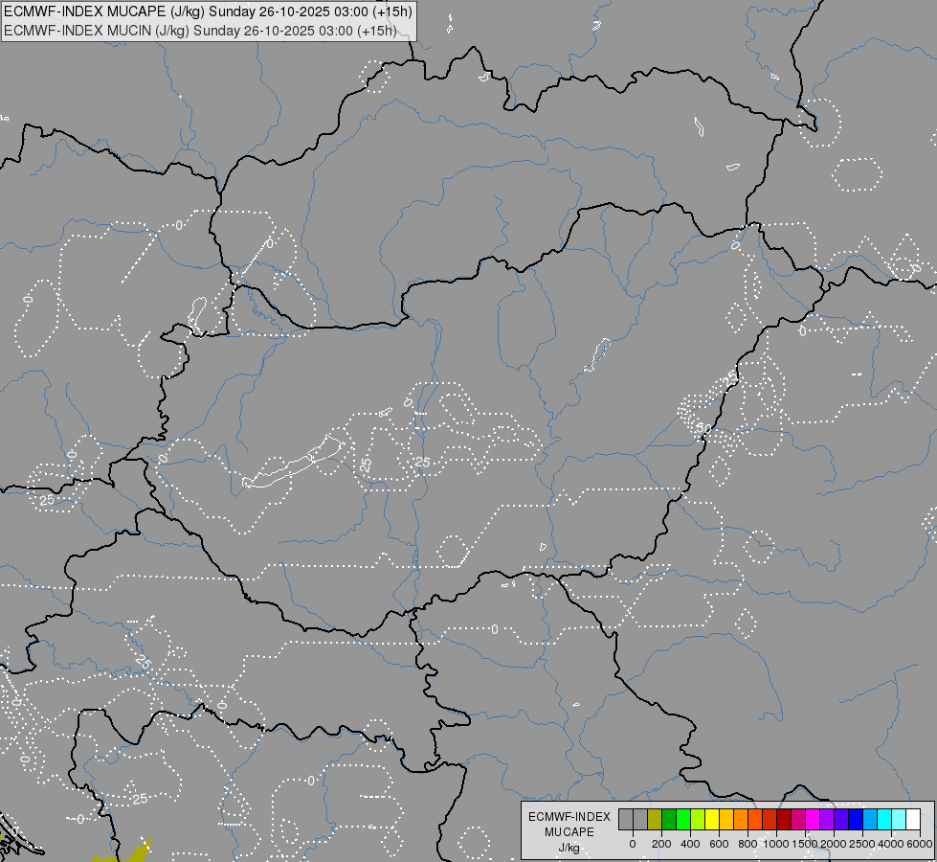Click the MUCAPE label in the legend
This screenshot has height=862, width=937.
569,832
